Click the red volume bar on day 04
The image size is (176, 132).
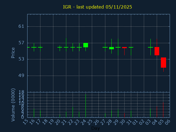[x=157, y=112]
